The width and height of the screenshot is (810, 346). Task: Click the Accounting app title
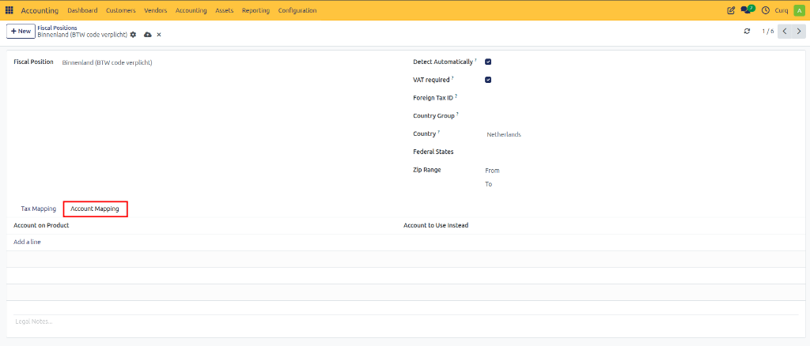pyautogui.click(x=40, y=10)
